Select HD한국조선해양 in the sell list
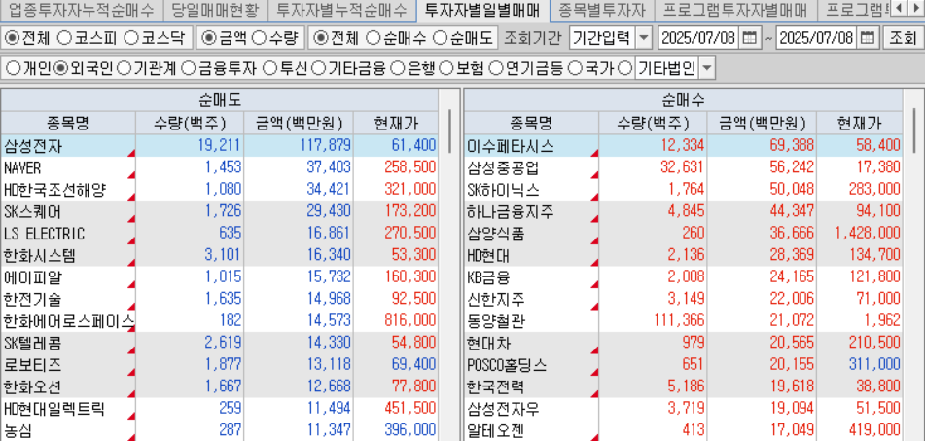This screenshot has width=925, height=441. pos(219,190)
